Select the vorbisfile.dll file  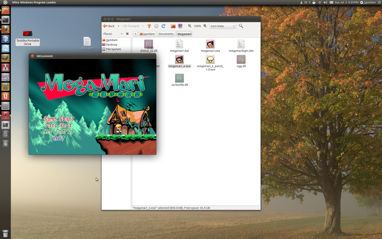pos(179,80)
